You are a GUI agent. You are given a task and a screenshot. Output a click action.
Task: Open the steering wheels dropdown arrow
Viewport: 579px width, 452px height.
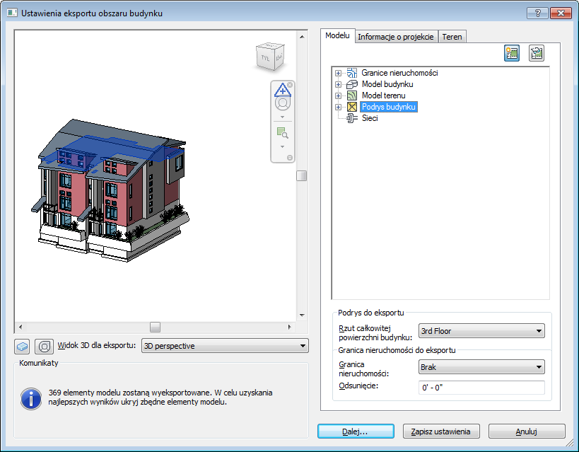click(x=283, y=117)
